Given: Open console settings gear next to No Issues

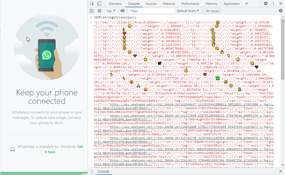Looking at the screenshot, I should (281, 11).
